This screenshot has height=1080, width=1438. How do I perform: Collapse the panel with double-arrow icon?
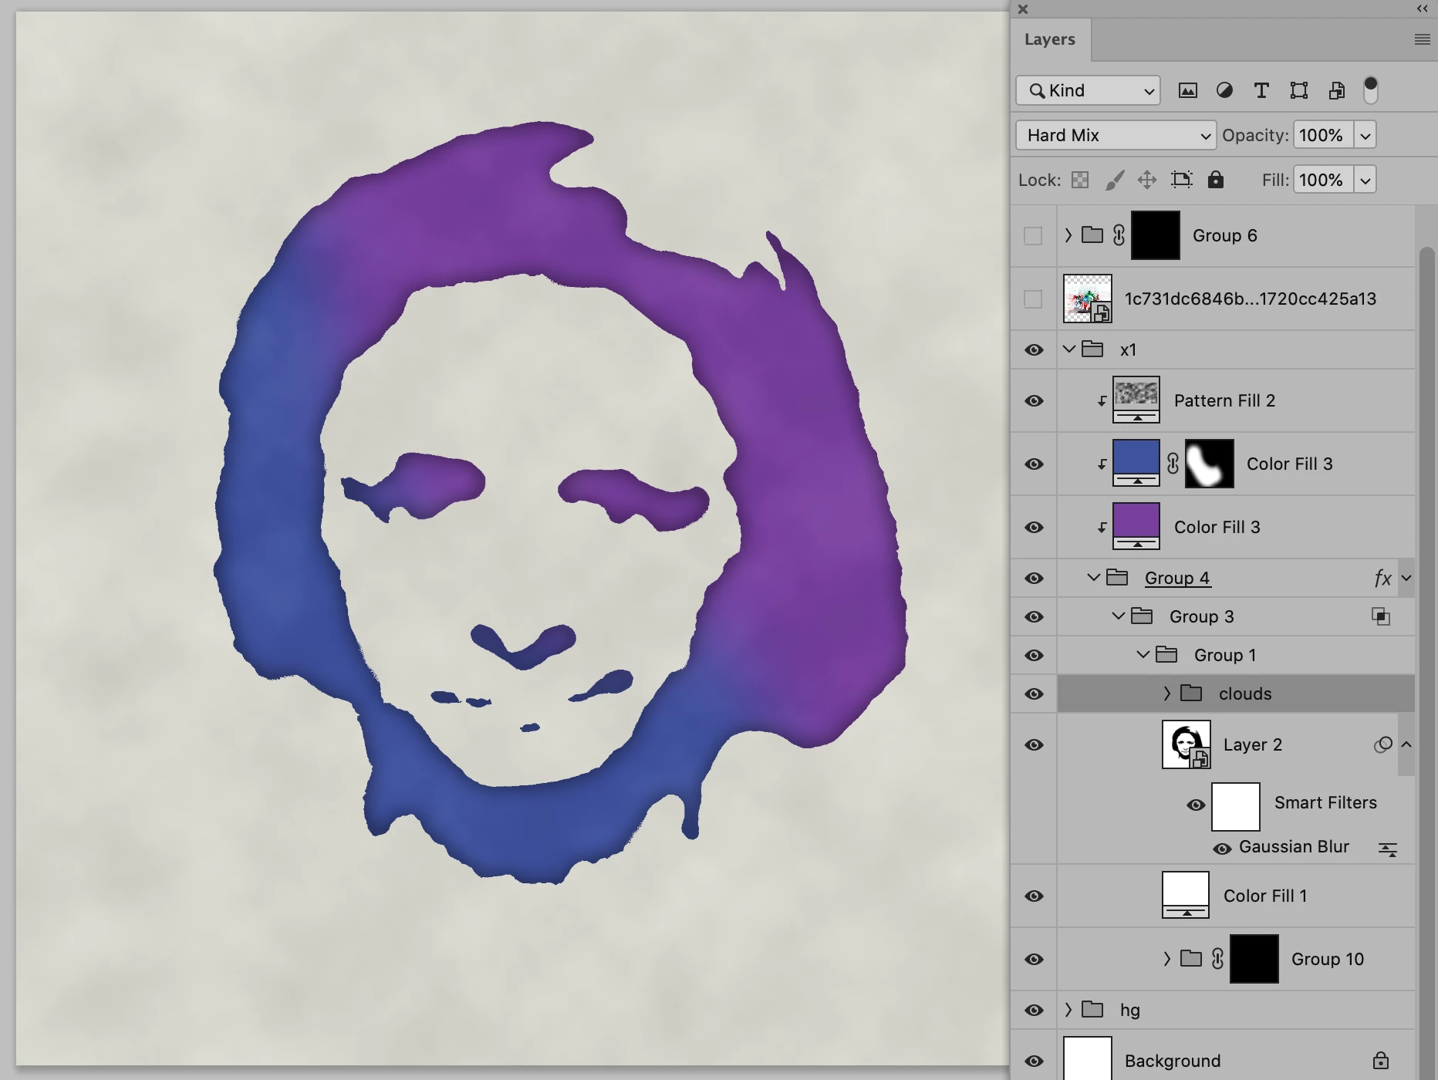tap(1423, 9)
